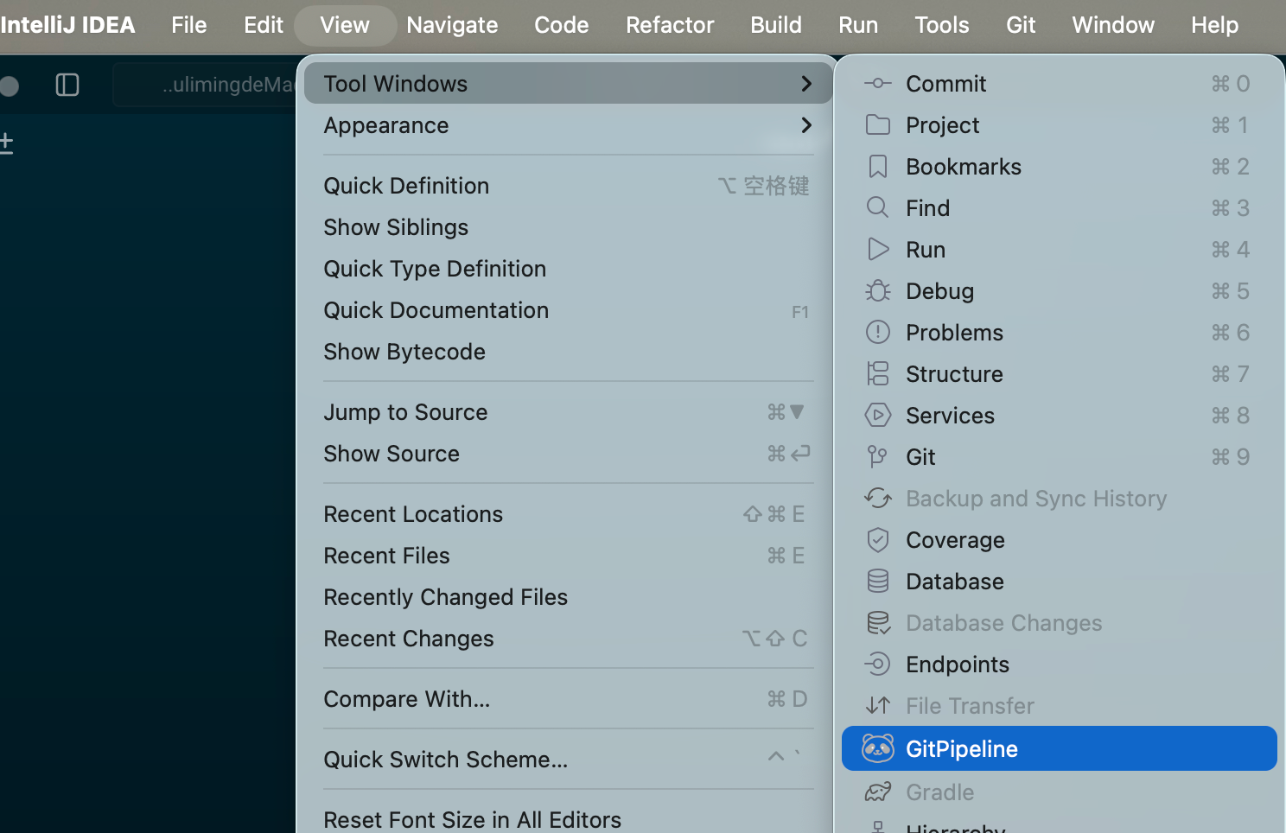The height and width of the screenshot is (833, 1286).
Task: Toggle the left sidebar panel visibility
Action: pos(67,84)
